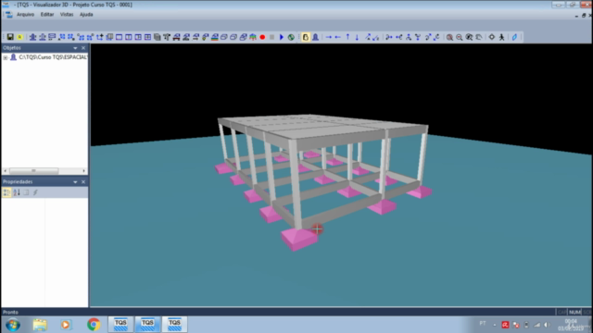Switch to the first TQS taskbar window
Viewport: 593px width, 333px height.
tap(120, 325)
